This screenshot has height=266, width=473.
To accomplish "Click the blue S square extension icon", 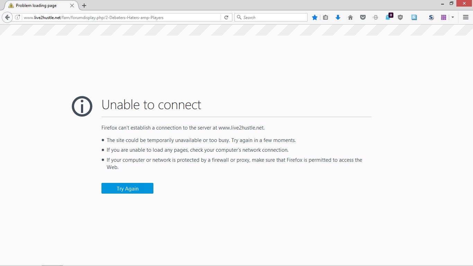I will 414,17.
